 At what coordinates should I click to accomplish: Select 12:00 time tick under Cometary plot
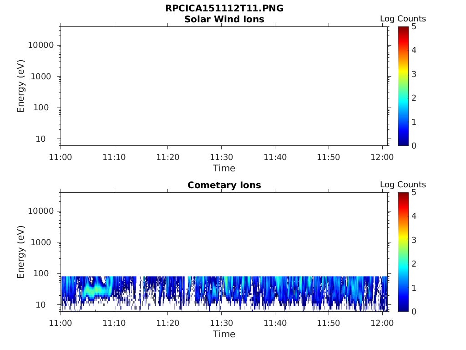(382, 323)
